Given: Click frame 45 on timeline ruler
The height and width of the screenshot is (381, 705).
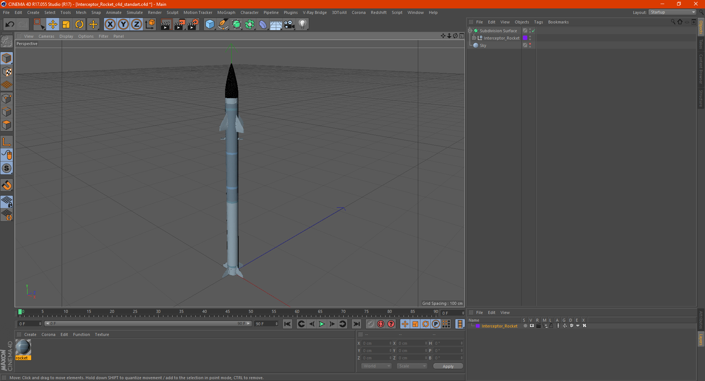Looking at the screenshot, I should (x=228, y=312).
